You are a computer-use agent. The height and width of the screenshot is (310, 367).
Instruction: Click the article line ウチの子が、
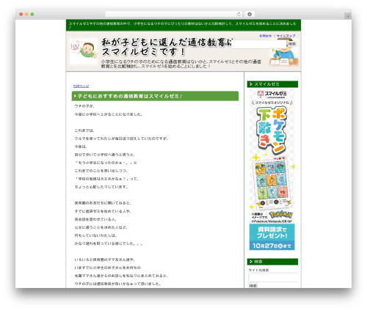click(84, 106)
